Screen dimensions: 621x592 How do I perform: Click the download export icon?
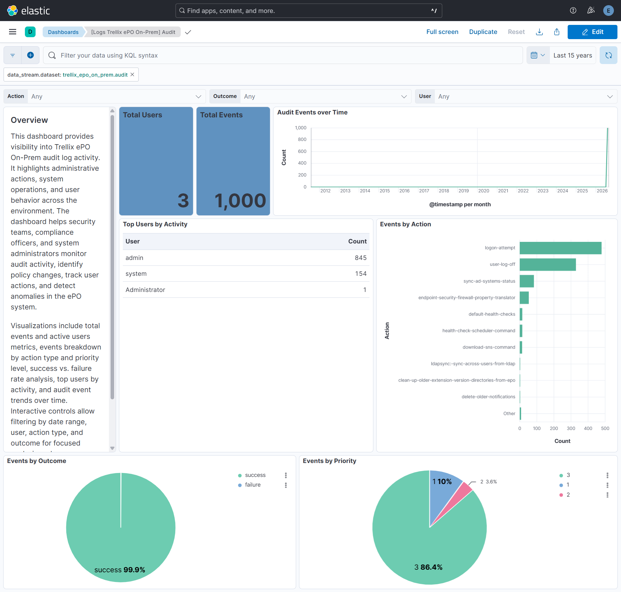pos(539,32)
